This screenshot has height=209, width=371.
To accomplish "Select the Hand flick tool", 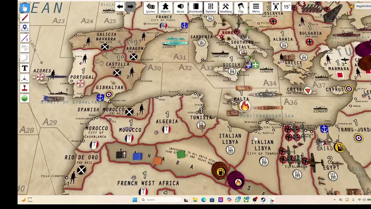I will click(x=25, y=48).
